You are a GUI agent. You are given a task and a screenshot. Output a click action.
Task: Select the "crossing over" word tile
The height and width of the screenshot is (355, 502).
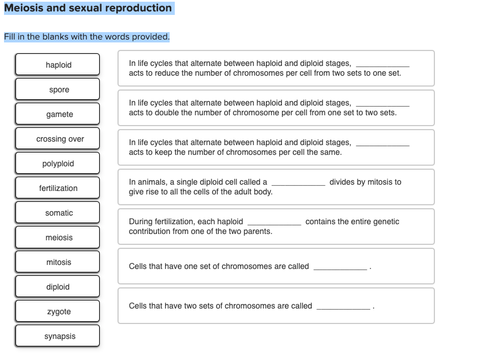coord(57,138)
